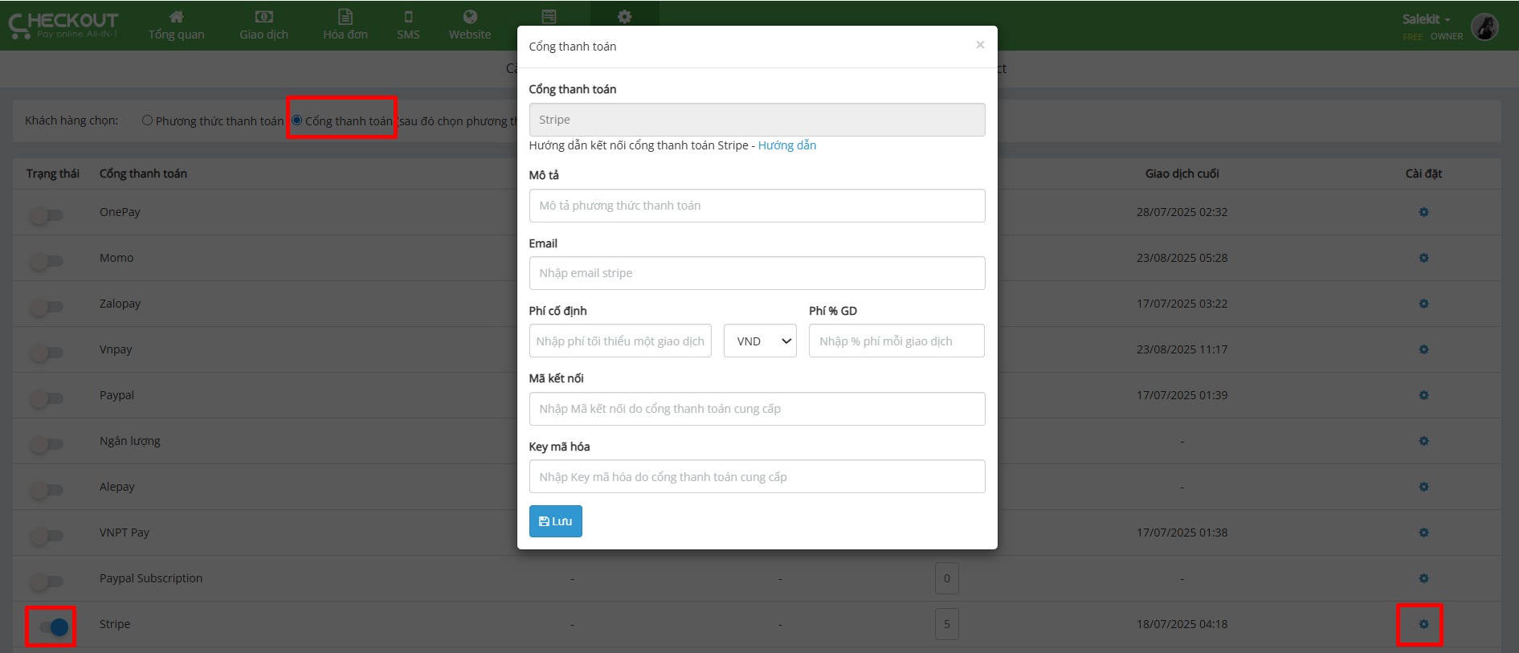Click the date 28/07/2025 02:32

pos(1182,212)
